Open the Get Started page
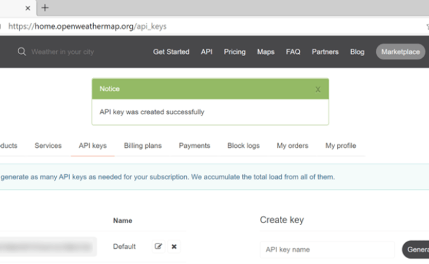429x264 pixels. 172,51
